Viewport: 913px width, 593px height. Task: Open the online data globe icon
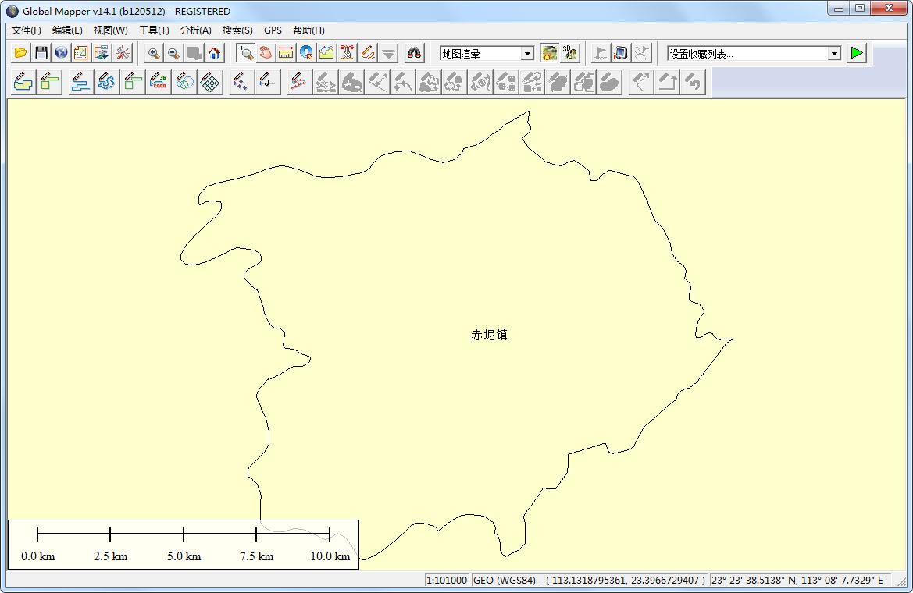(x=61, y=53)
